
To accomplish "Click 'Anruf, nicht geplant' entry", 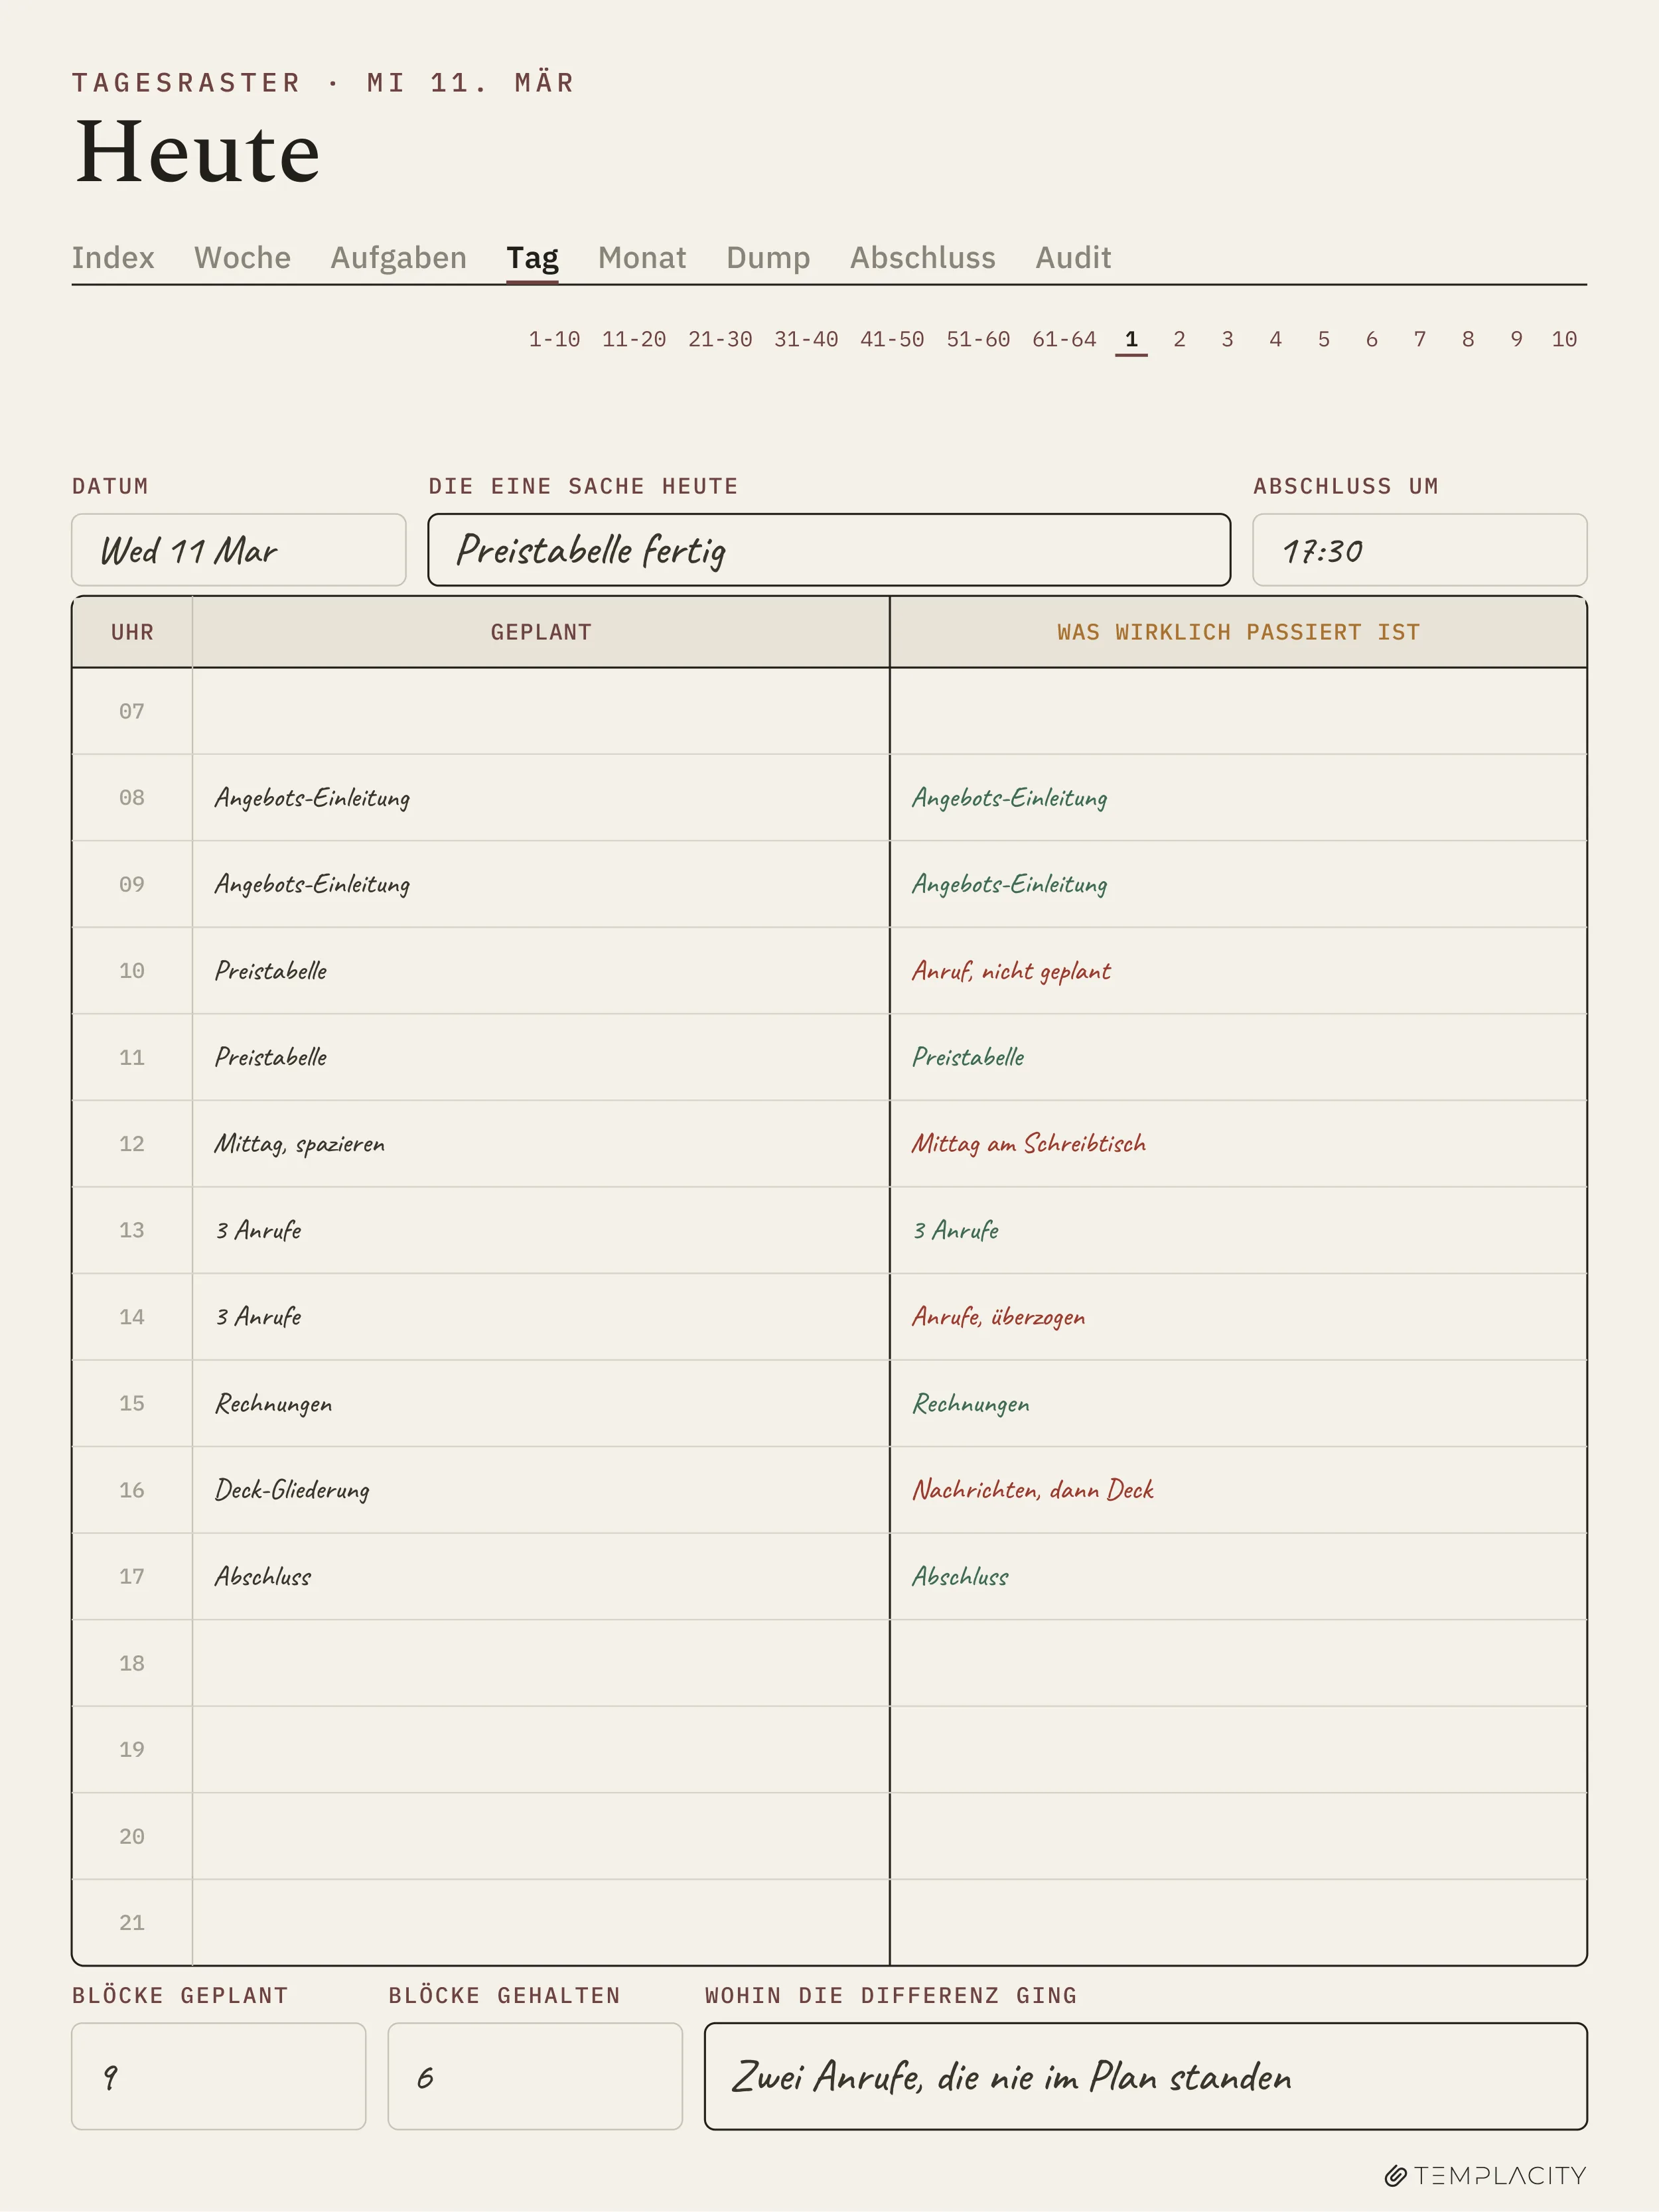I will tap(1011, 971).
